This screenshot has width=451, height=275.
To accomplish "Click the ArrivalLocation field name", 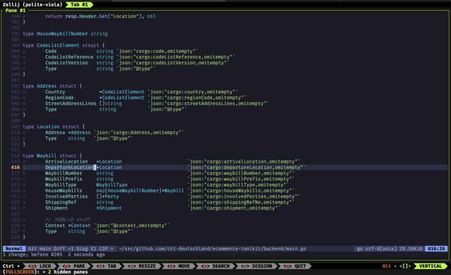I will 67,162.
